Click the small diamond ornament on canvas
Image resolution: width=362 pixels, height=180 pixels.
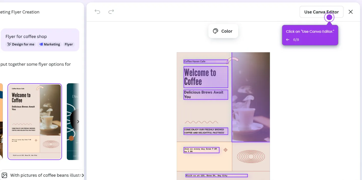(225, 150)
